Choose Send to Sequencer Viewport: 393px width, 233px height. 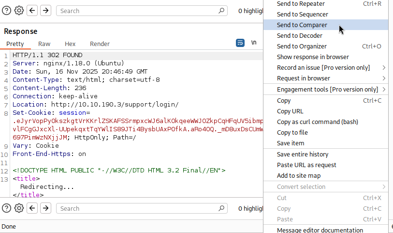(x=326, y=15)
